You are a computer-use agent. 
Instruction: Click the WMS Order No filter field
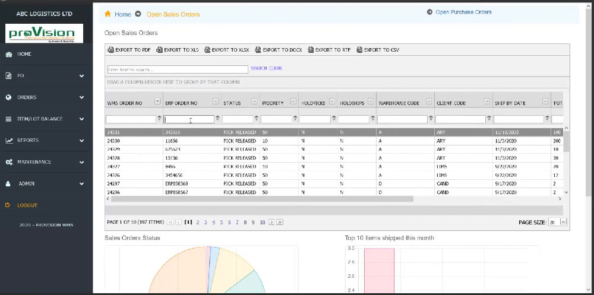click(x=131, y=119)
